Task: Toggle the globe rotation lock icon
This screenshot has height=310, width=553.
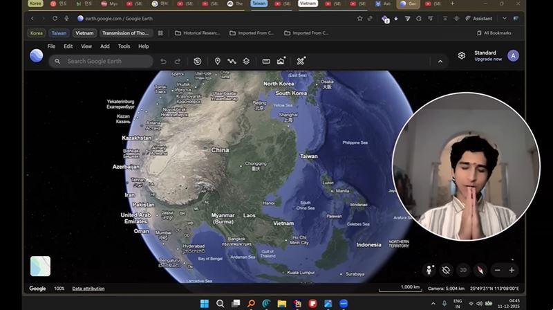Action: (x=446, y=270)
